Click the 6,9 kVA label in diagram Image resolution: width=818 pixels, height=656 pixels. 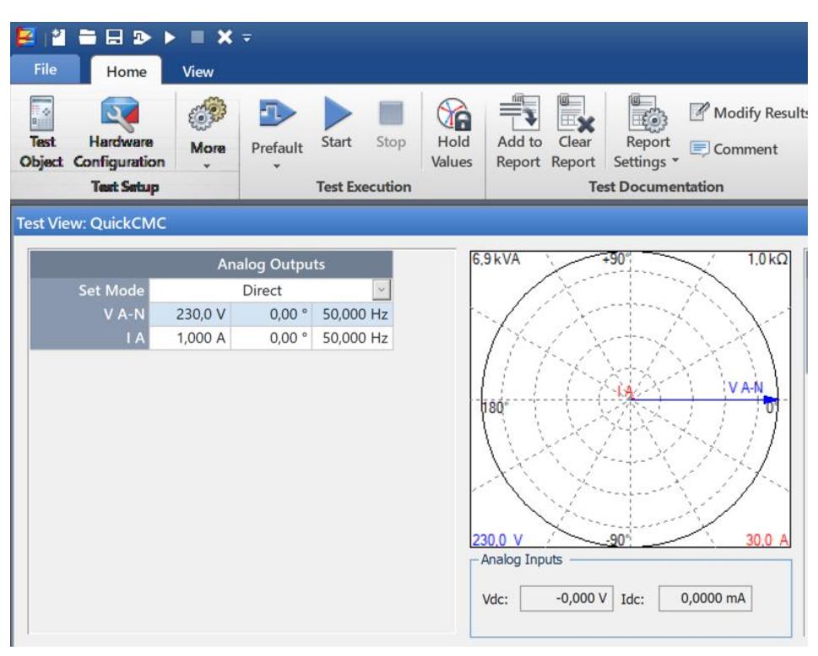click(x=496, y=259)
